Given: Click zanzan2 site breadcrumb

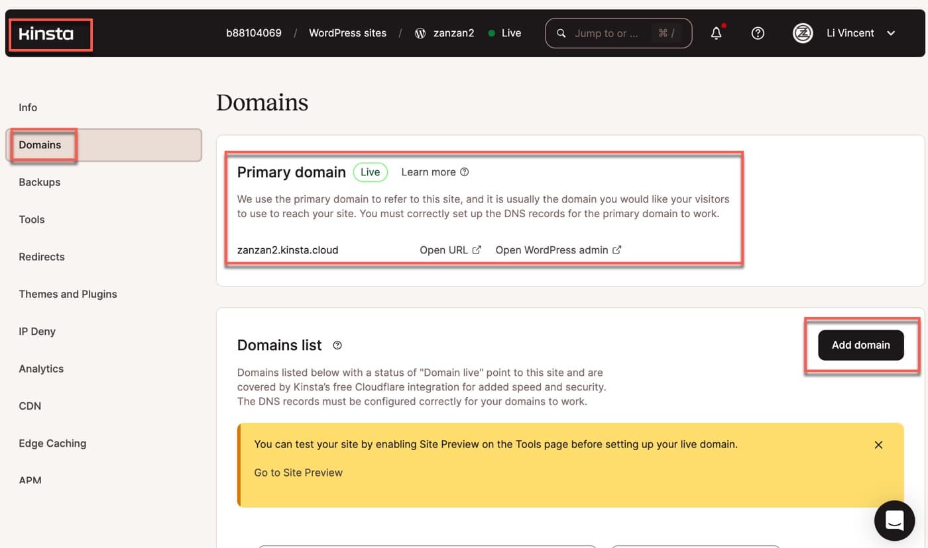Looking at the screenshot, I should pos(453,33).
